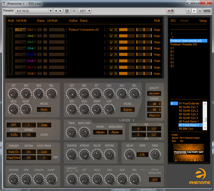Click the REVERB knob
The height and width of the screenshot is (191, 214).
coord(13,179)
